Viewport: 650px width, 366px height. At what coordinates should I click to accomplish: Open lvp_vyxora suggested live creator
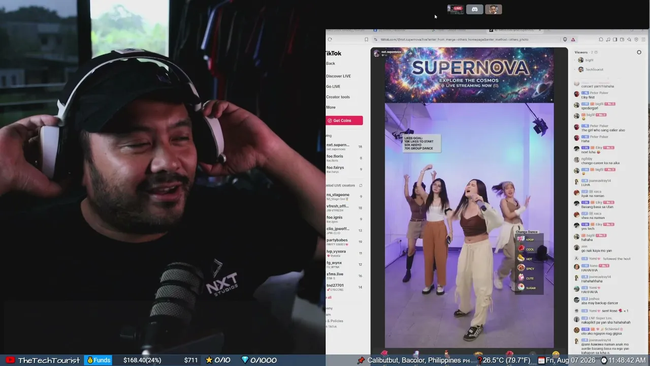point(344,253)
